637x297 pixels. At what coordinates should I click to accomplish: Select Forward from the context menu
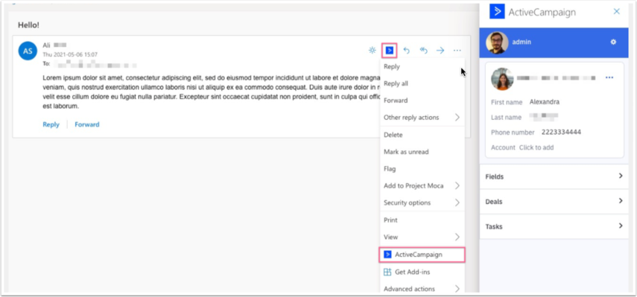coord(422,100)
